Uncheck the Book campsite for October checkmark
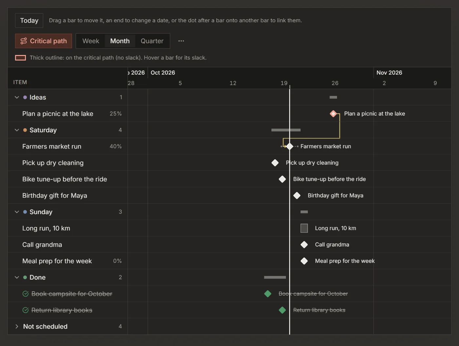This screenshot has width=459, height=346. tap(26, 294)
